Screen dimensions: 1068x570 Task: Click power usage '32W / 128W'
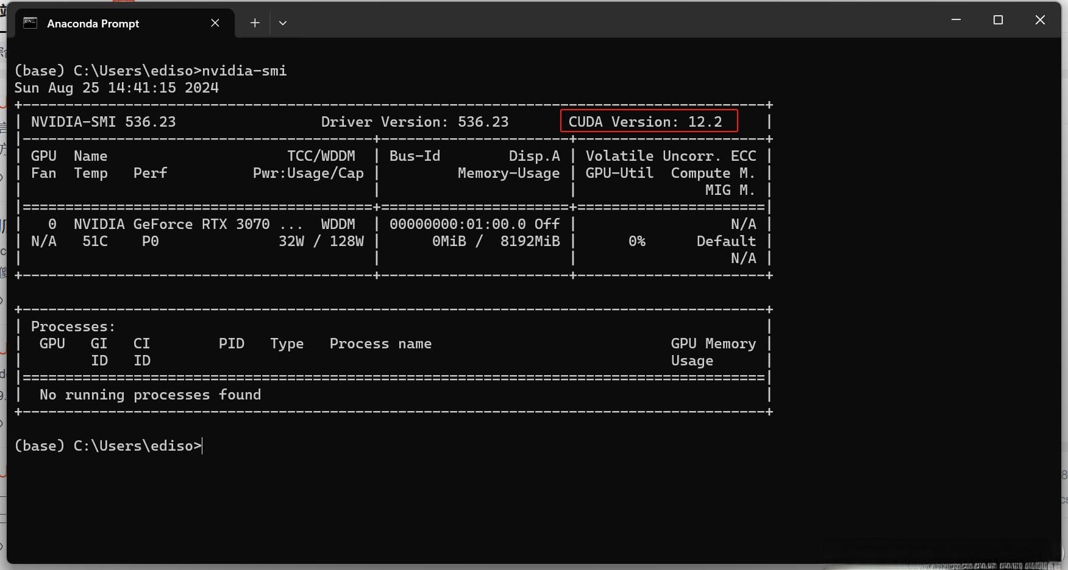321,241
